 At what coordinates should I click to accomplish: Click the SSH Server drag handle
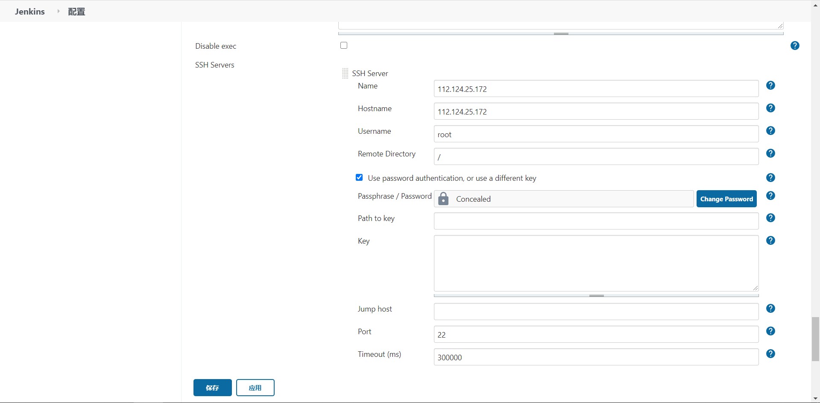[345, 74]
